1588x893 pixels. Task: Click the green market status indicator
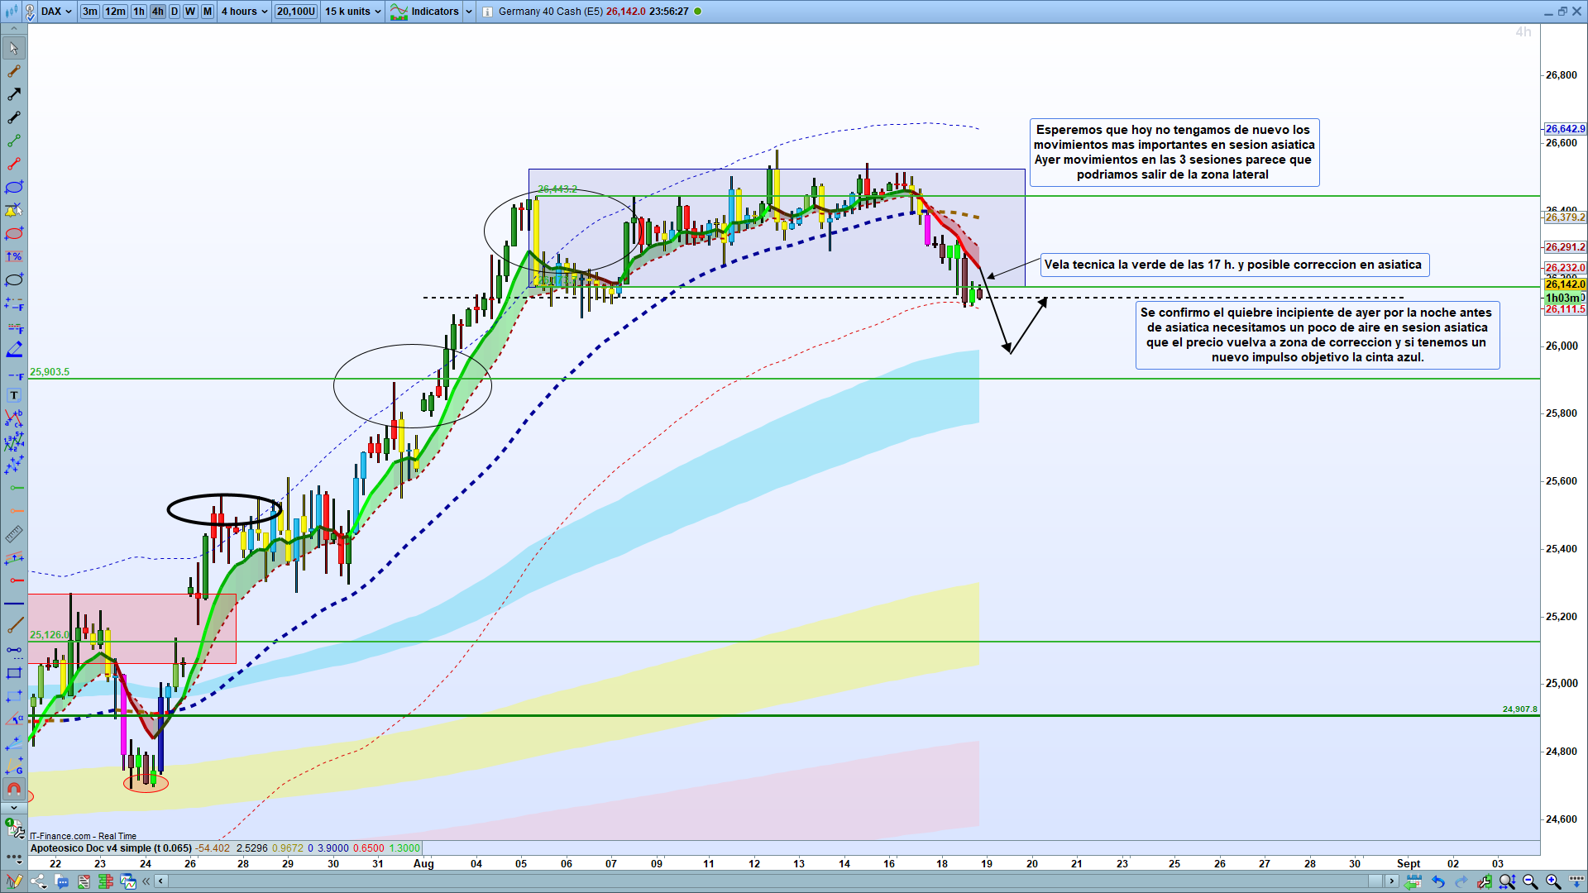coord(698,12)
